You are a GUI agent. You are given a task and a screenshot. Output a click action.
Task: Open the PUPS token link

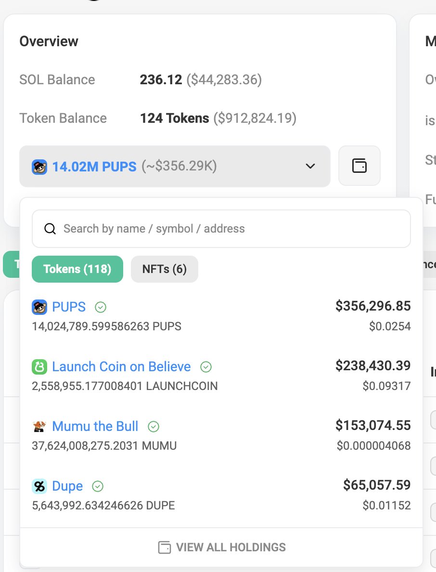69,307
